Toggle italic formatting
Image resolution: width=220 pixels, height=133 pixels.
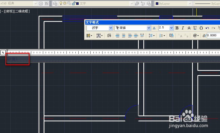point(183,28)
